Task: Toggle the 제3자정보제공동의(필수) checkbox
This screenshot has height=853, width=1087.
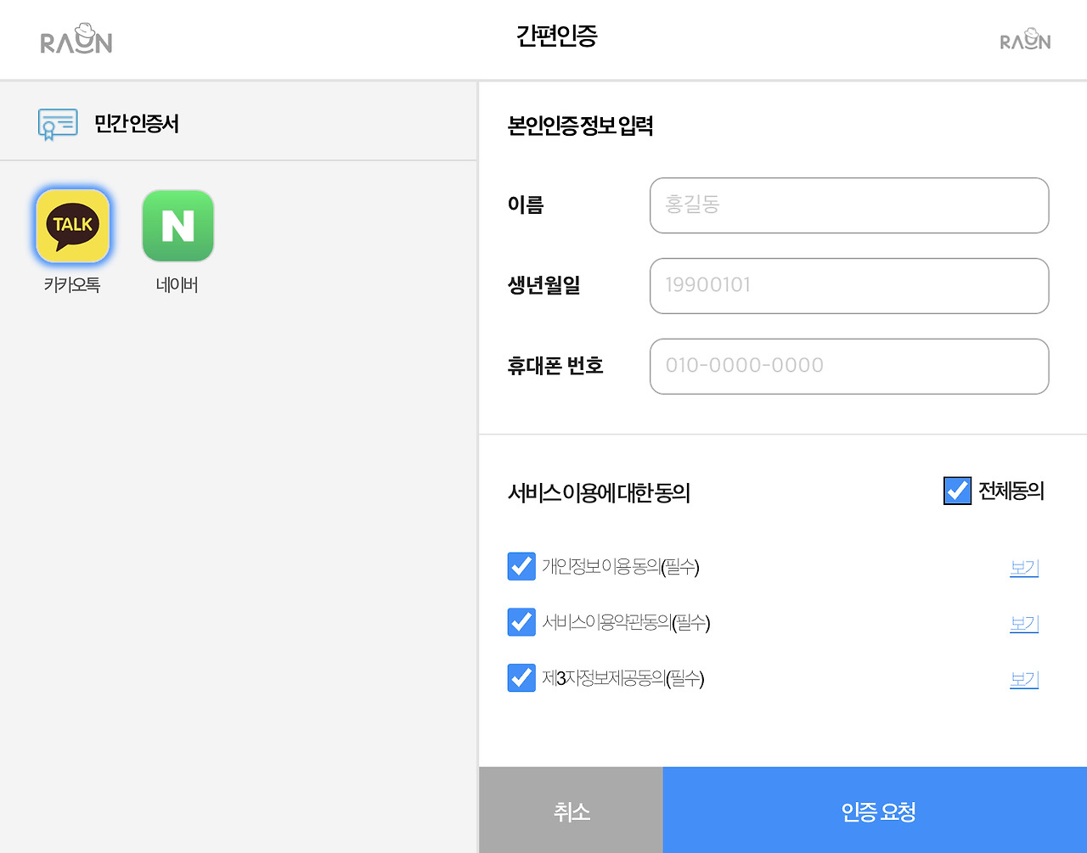Action: [x=521, y=678]
